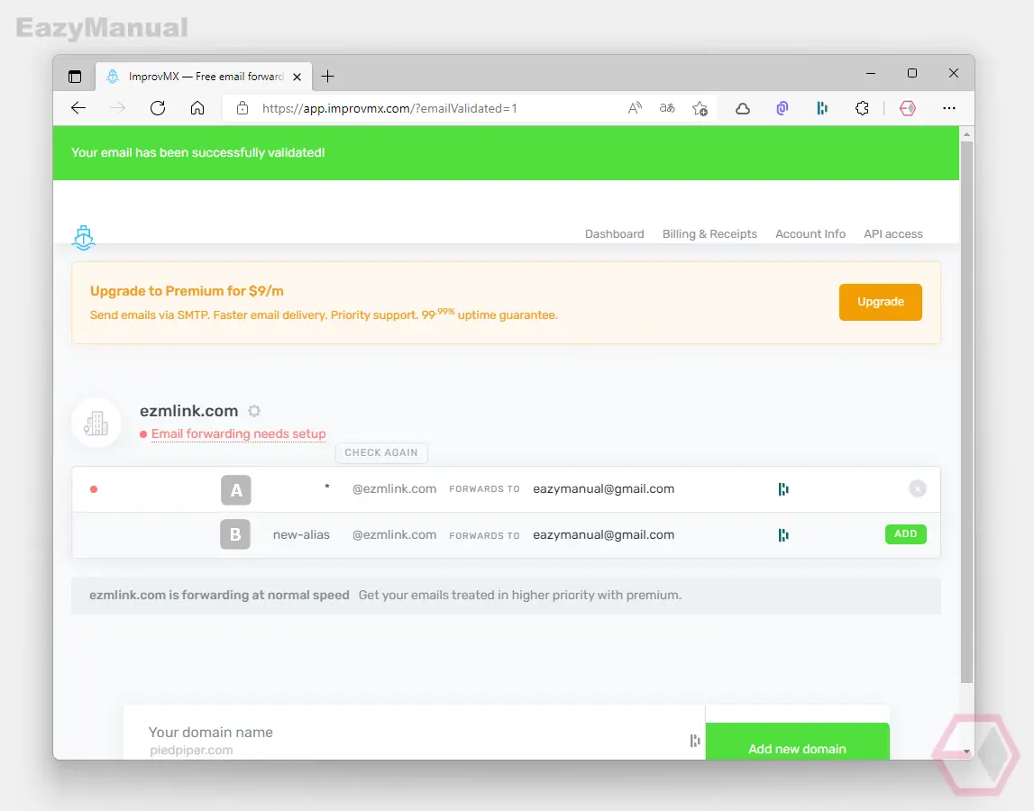Screen dimensions: 1034x811
Task: Click the orange Upgrade button
Action: click(x=881, y=302)
